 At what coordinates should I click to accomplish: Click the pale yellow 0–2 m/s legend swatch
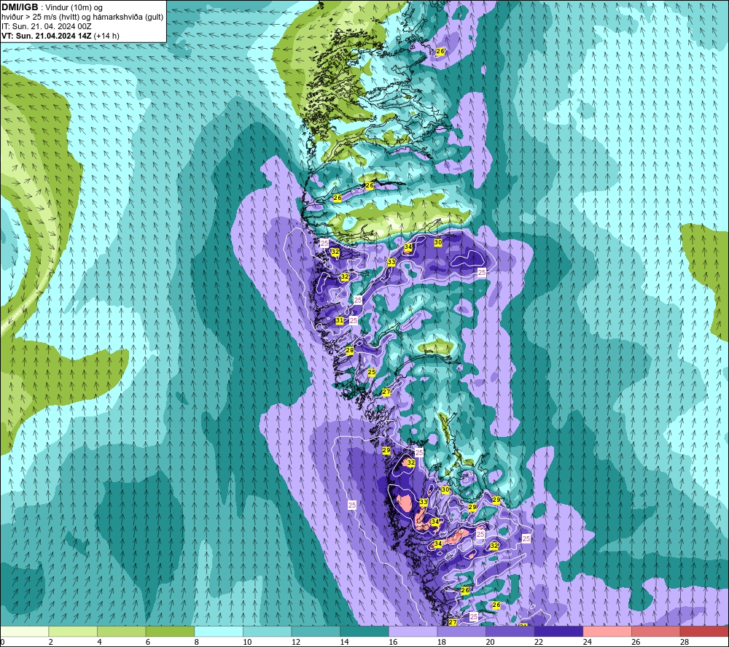(24, 631)
